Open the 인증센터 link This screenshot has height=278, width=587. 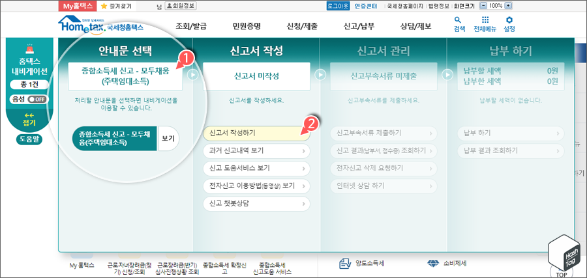pos(366,6)
